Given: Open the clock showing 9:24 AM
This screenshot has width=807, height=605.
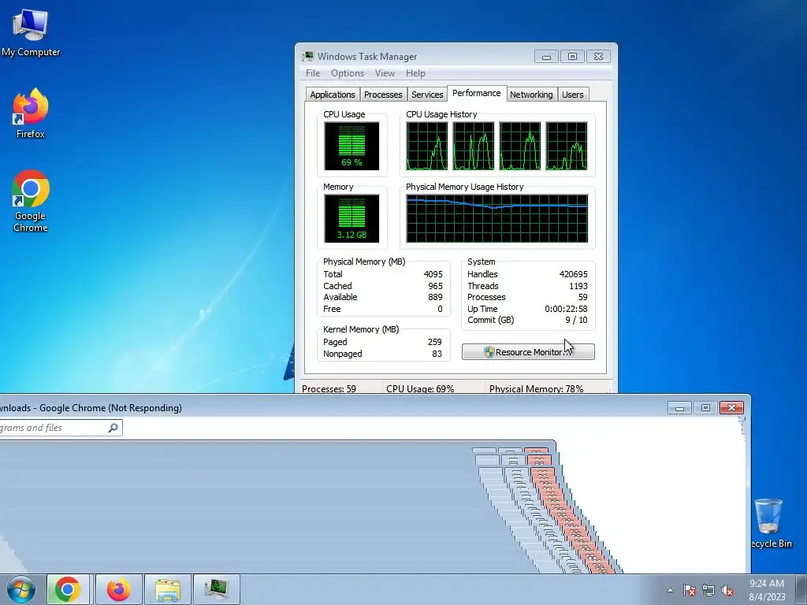Looking at the screenshot, I should tap(767, 590).
